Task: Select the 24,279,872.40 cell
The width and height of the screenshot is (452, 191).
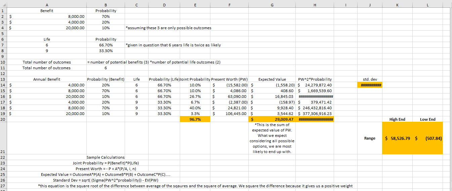Action: coord(315,85)
